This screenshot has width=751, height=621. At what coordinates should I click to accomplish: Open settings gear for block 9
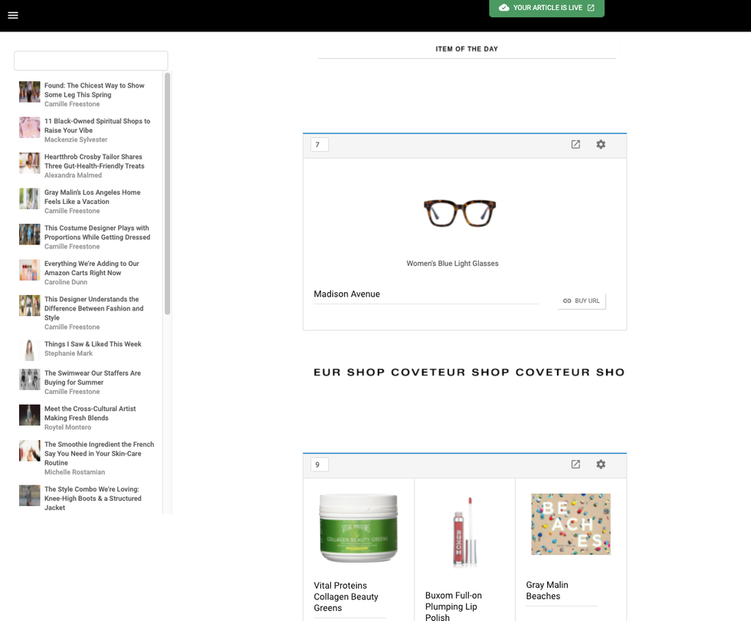[x=601, y=464]
